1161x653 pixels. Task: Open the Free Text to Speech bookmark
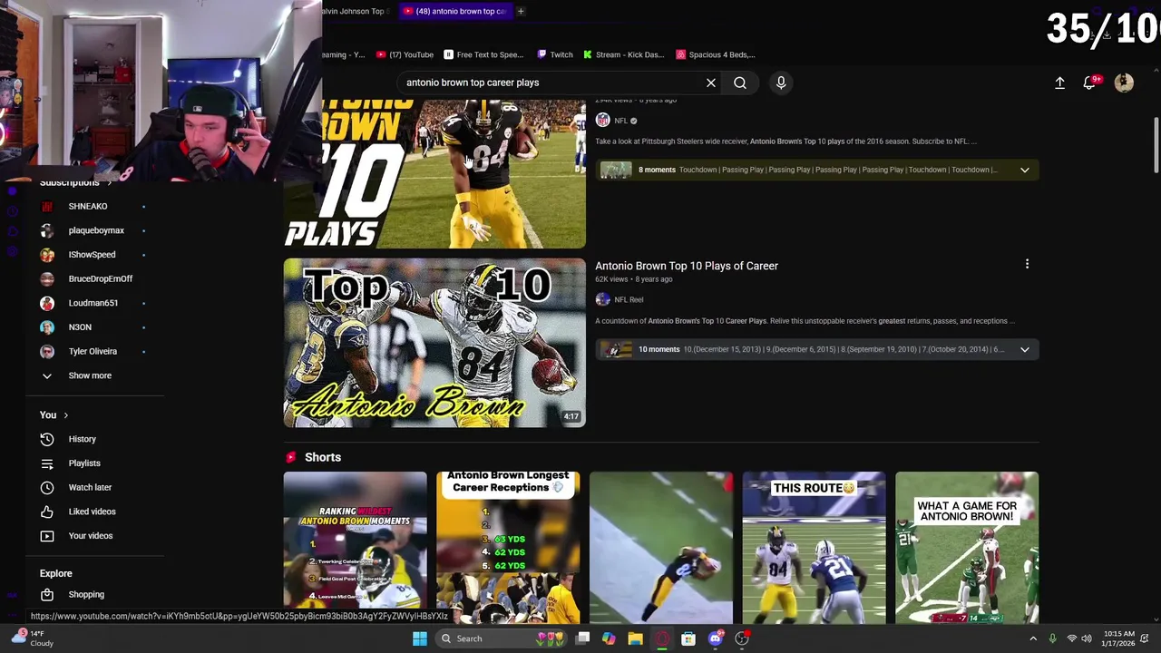pyautogui.click(x=483, y=54)
